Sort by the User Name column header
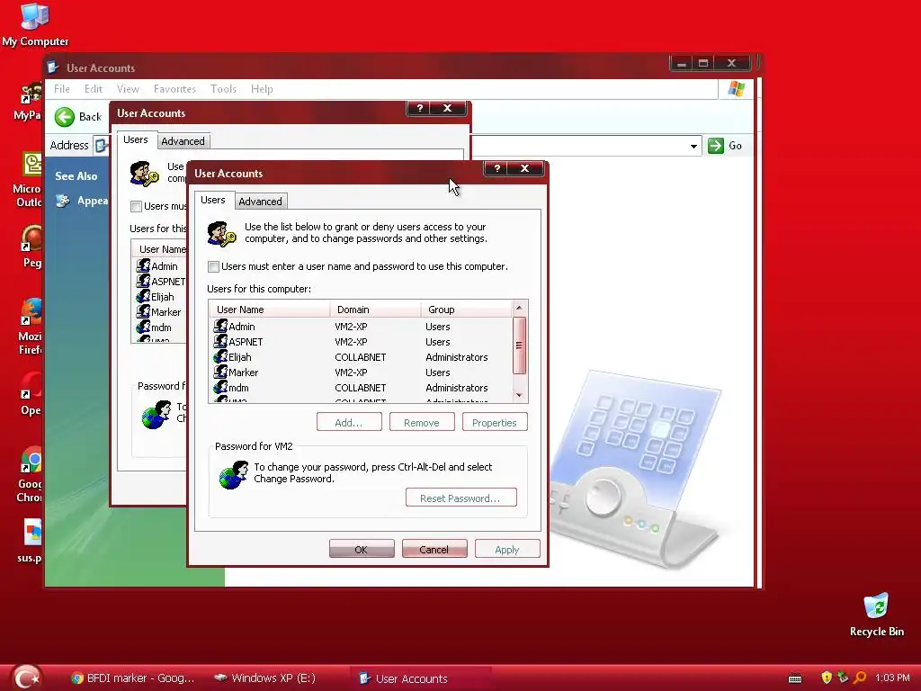The image size is (921, 691). (270, 310)
